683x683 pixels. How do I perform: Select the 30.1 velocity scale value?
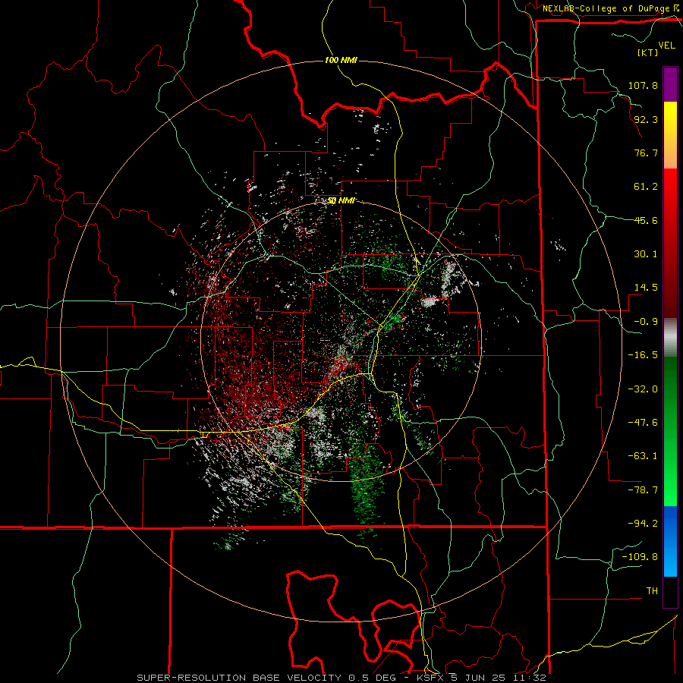pos(646,254)
